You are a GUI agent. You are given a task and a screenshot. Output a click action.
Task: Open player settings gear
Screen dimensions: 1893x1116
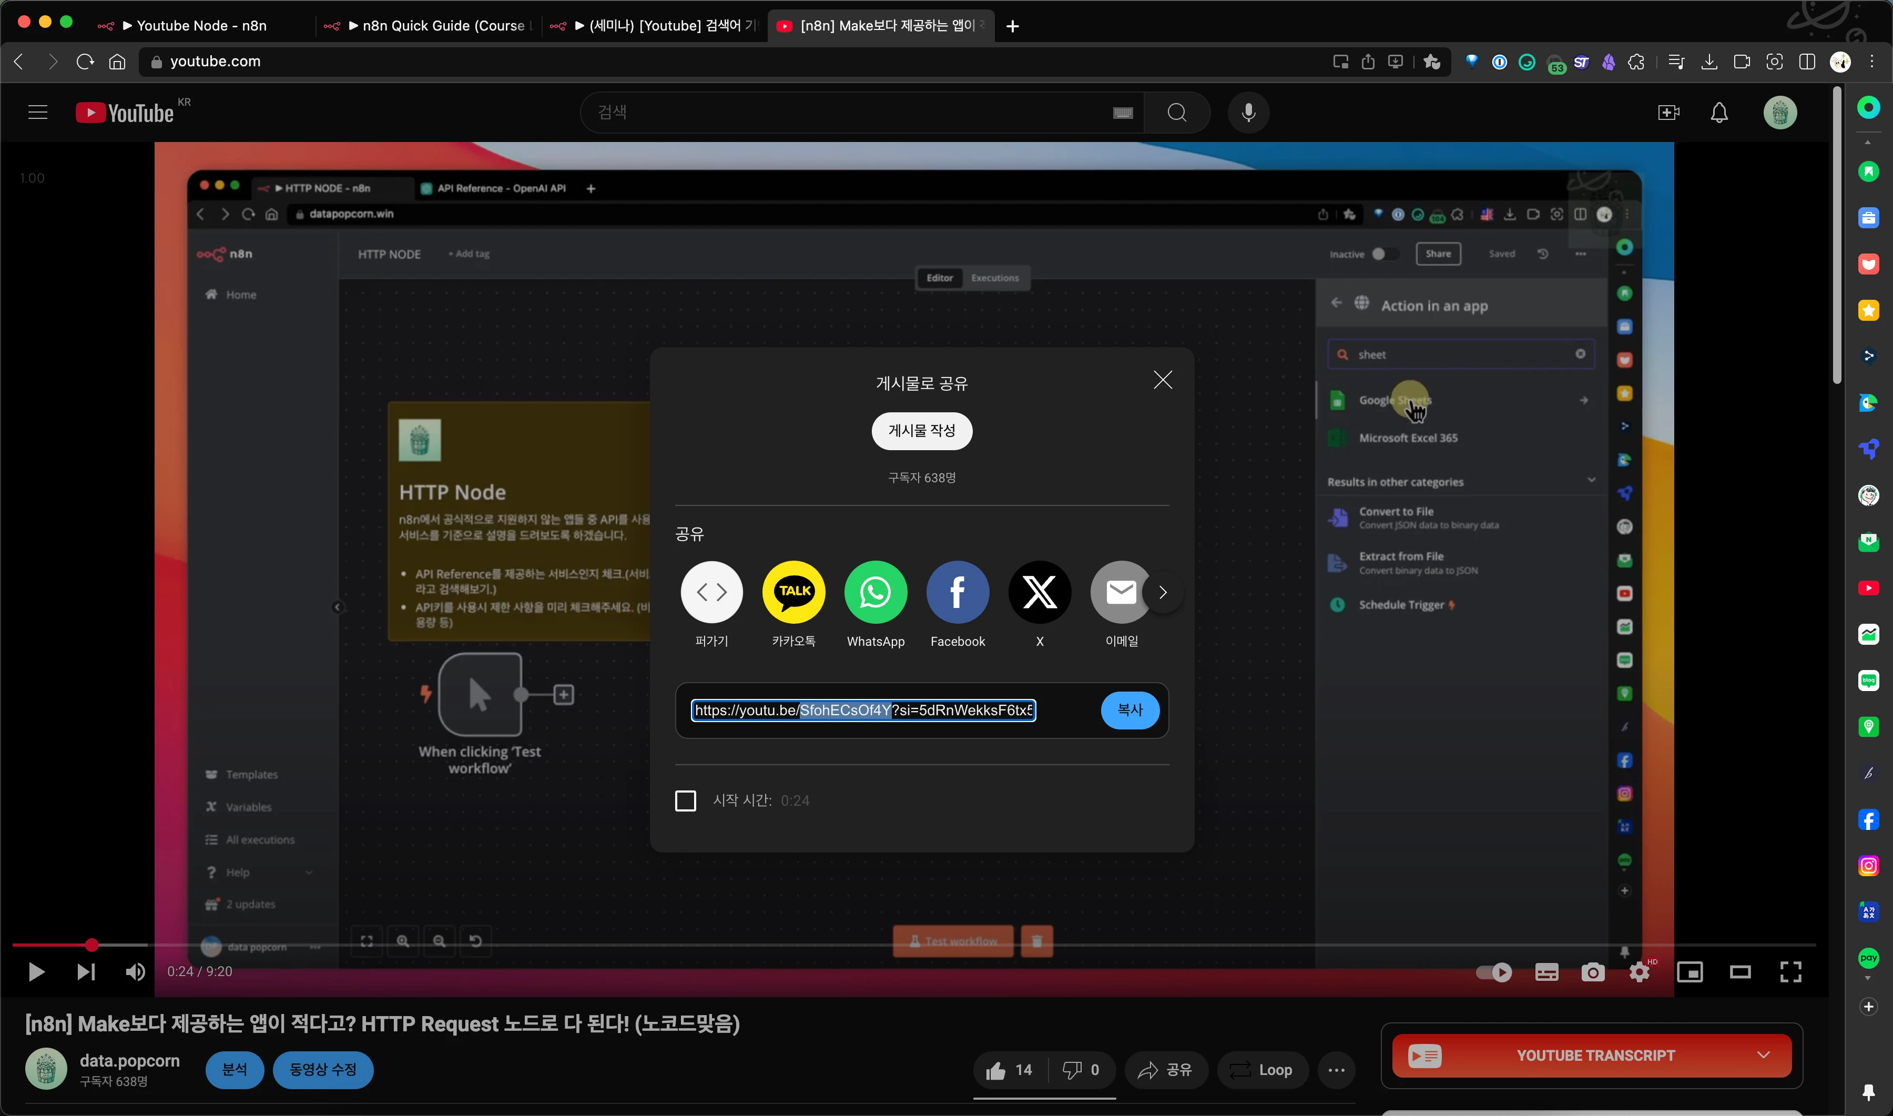coord(1639,972)
